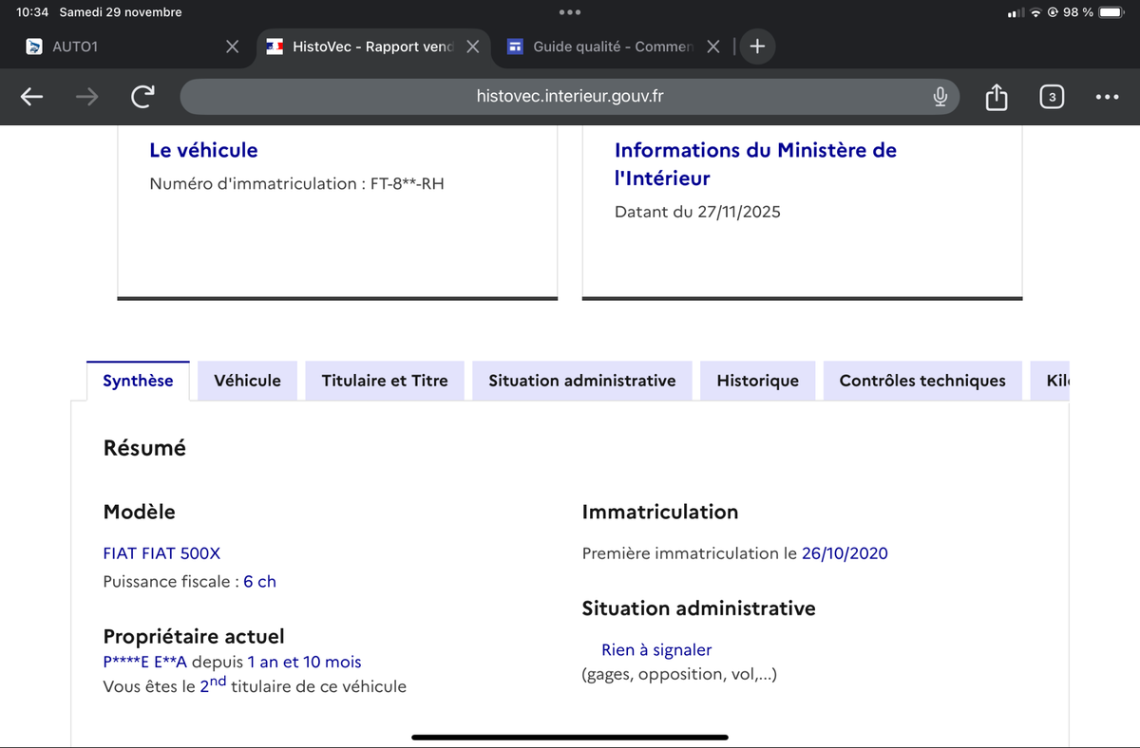Select the Synthèse tab
This screenshot has width=1140, height=748.
click(138, 381)
